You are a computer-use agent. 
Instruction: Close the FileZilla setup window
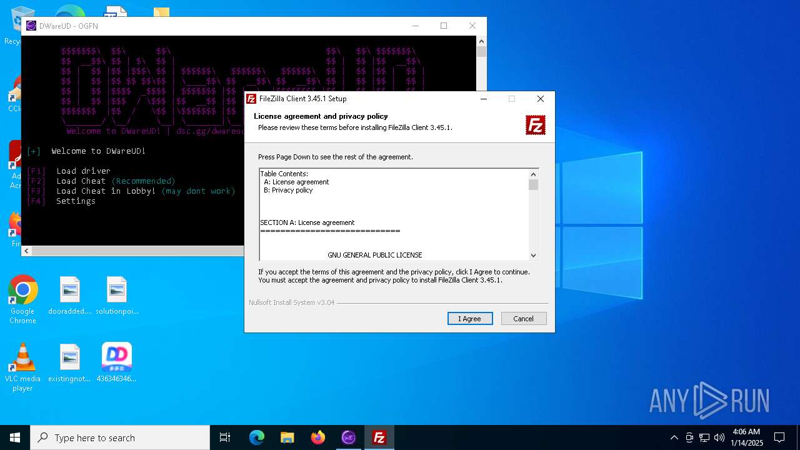pyautogui.click(x=541, y=99)
